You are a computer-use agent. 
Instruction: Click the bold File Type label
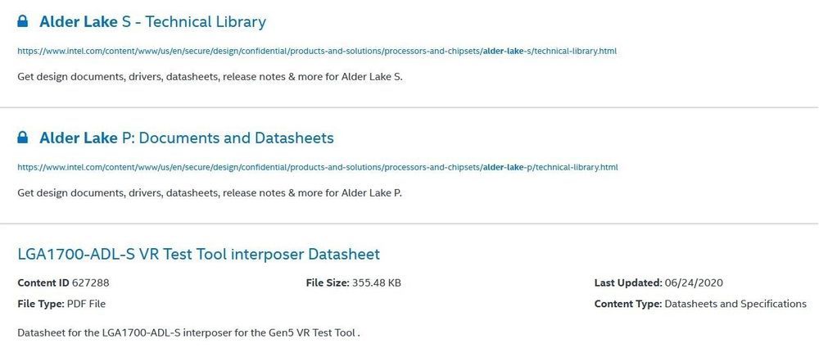pos(41,304)
